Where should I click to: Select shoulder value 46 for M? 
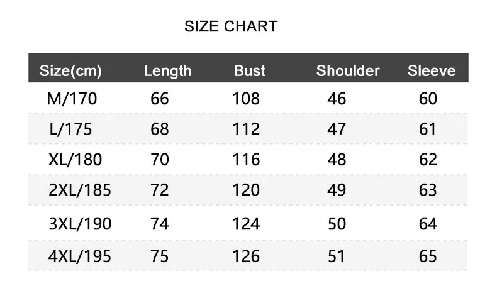[337, 99]
